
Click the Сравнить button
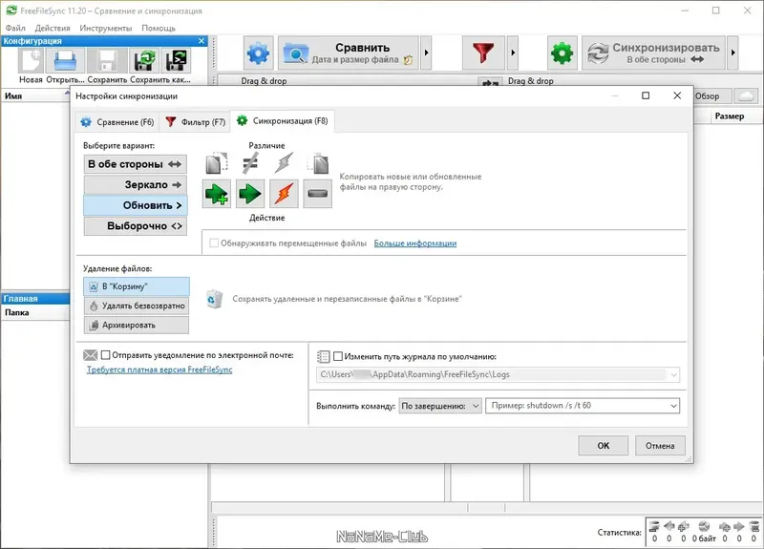point(349,53)
